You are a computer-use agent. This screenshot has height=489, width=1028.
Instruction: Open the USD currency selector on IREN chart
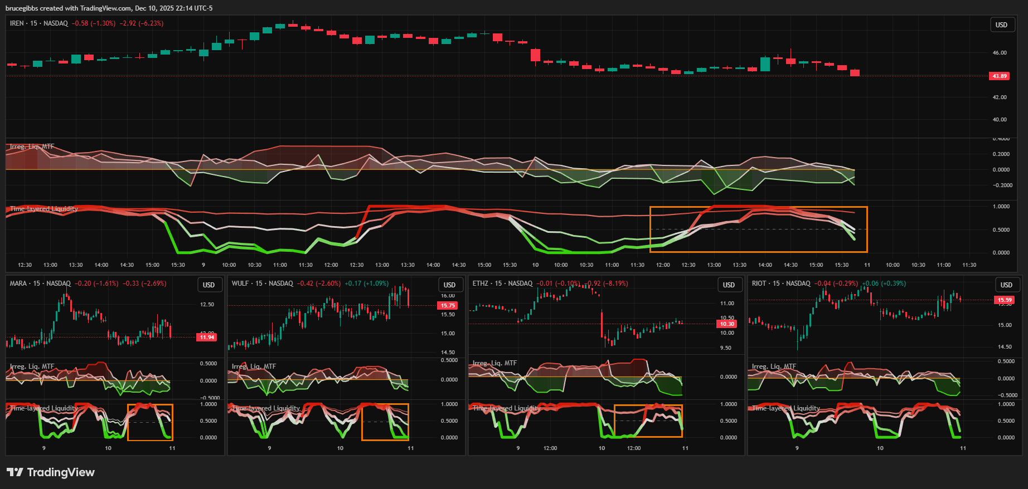(x=1001, y=25)
